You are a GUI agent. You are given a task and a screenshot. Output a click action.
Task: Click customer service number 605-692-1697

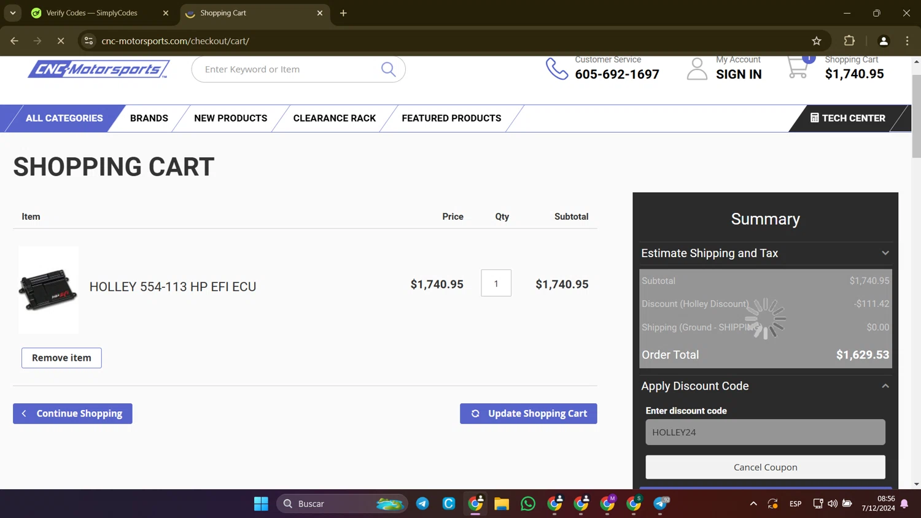pos(617,74)
